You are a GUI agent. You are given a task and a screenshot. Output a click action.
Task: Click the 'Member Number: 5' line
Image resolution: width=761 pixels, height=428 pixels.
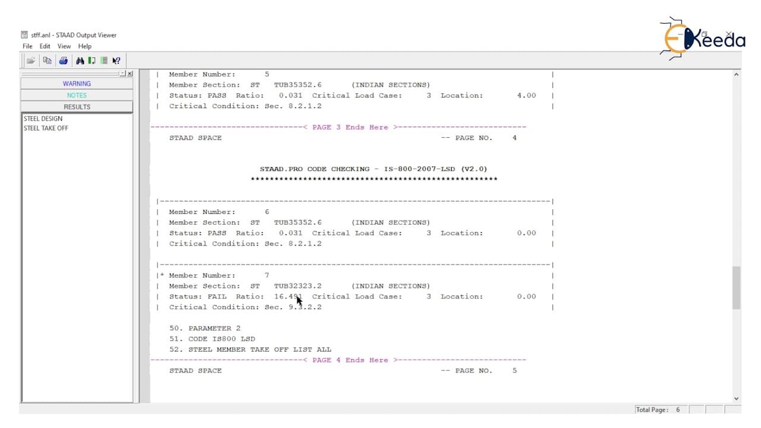[219, 74]
